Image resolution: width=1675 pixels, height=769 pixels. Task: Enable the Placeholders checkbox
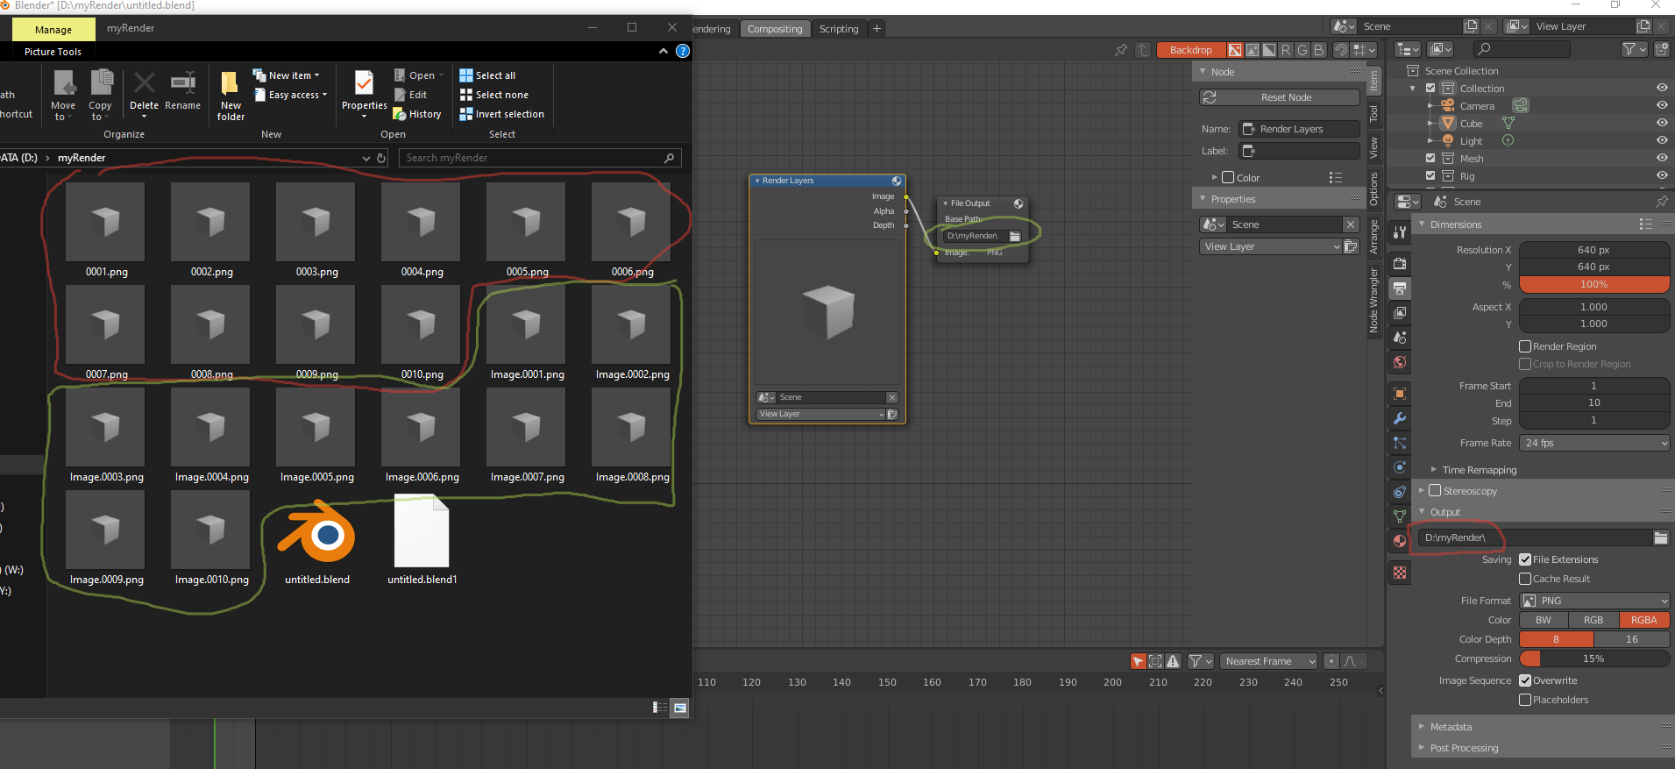(x=1525, y=700)
